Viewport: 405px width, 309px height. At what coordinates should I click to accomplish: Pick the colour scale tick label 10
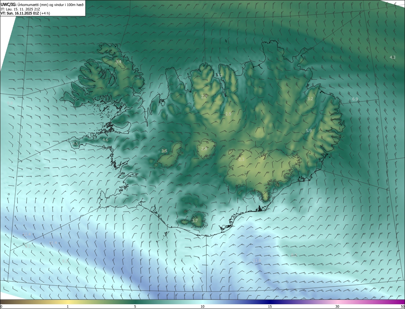pos(202,306)
